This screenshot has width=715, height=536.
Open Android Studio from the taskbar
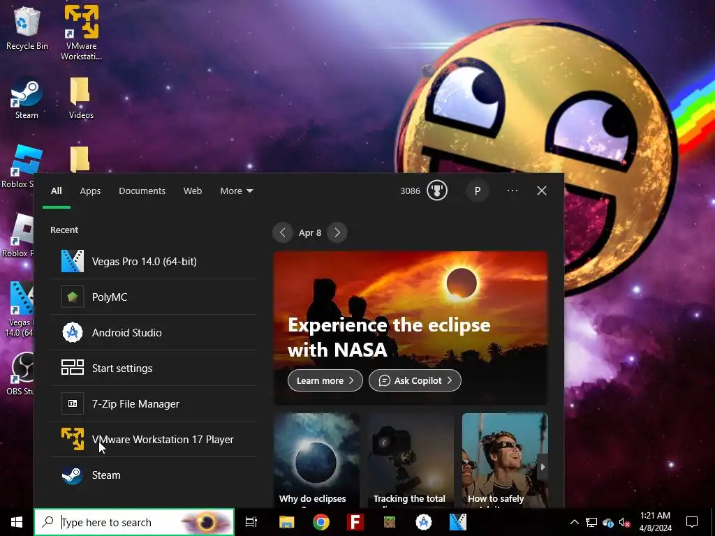click(x=424, y=522)
